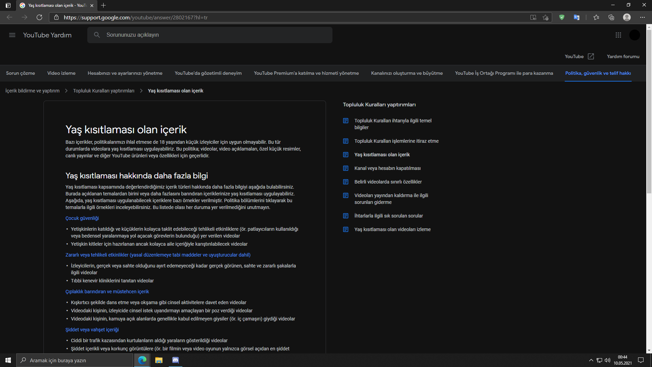Open Hesabınızı ve ayarlarınızı yönetme tab
Image resolution: width=652 pixels, height=367 pixels.
click(125, 73)
